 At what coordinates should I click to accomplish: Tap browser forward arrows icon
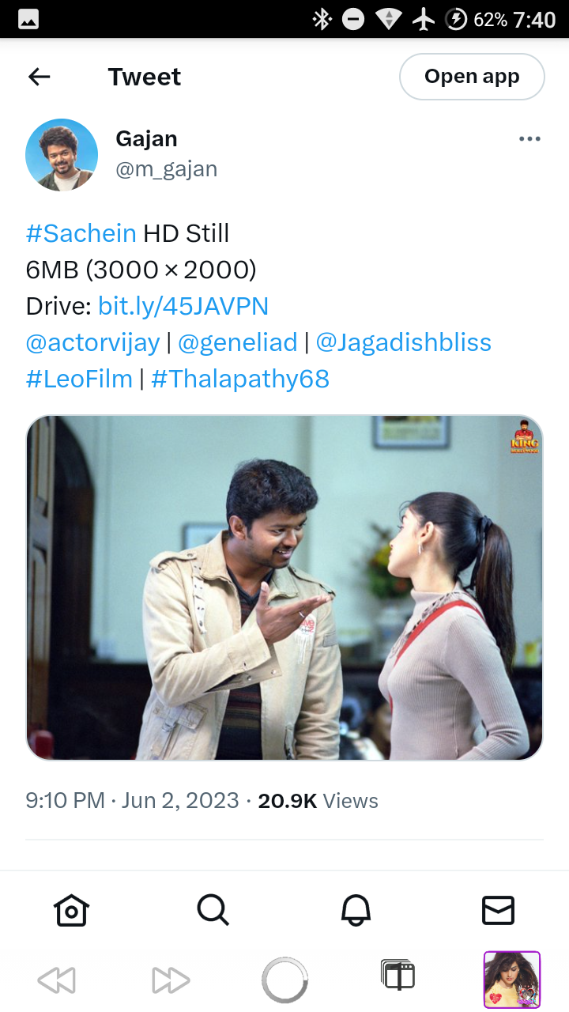click(171, 980)
